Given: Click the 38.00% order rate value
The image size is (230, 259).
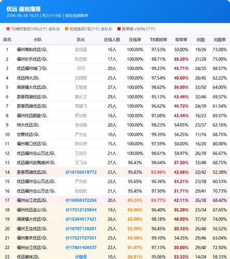Looking at the screenshot, I should point(181,88).
